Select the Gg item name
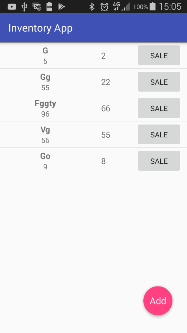Image resolution: width=187 pixels, height=333 pixels. point(45,77)
